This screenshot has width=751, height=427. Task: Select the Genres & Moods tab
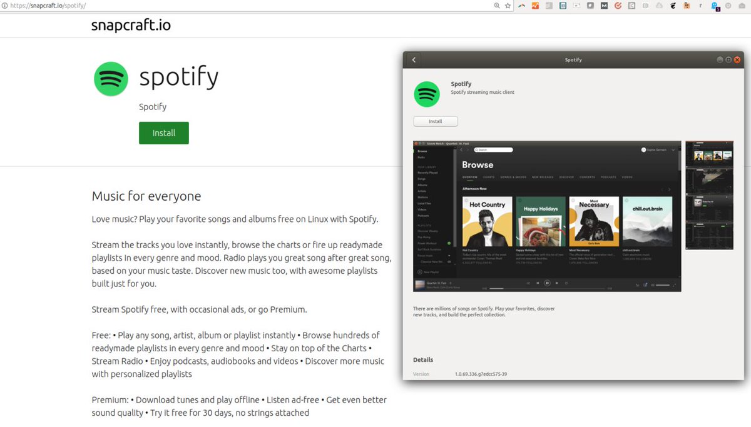tap(513, 177)
